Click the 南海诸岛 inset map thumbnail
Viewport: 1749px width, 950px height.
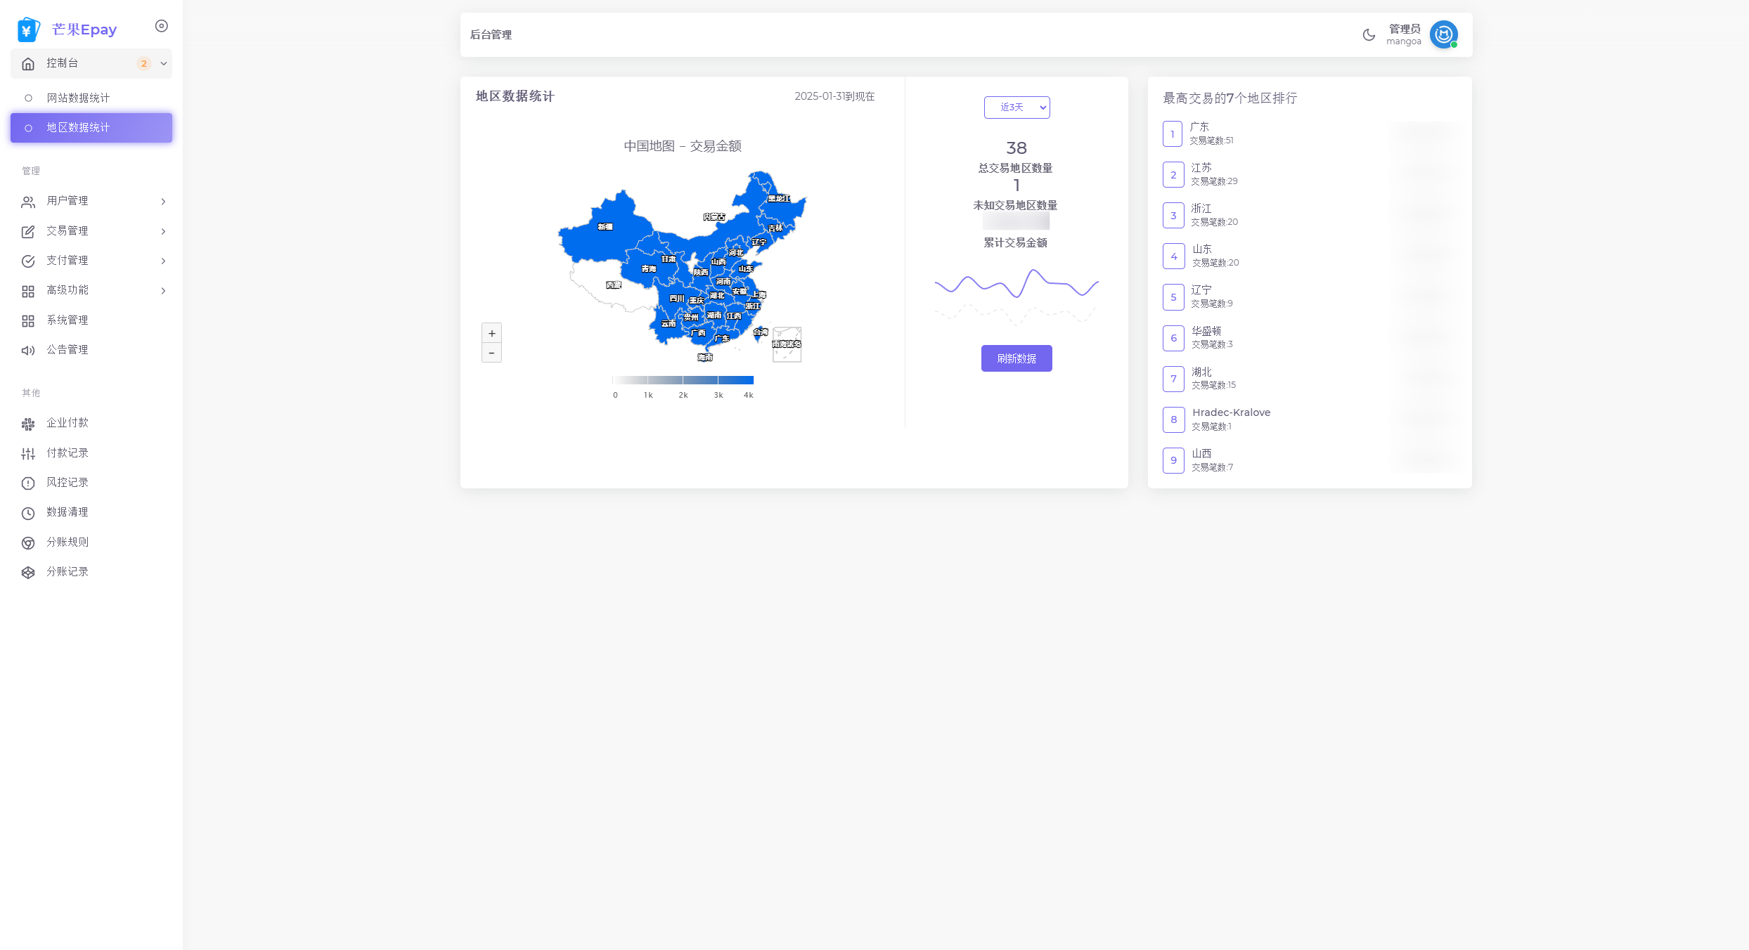[x=787, y=344]
